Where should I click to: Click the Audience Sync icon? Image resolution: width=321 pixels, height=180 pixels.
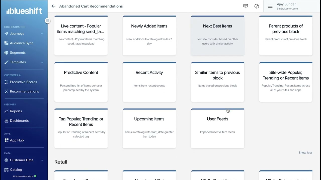(6, 43)
